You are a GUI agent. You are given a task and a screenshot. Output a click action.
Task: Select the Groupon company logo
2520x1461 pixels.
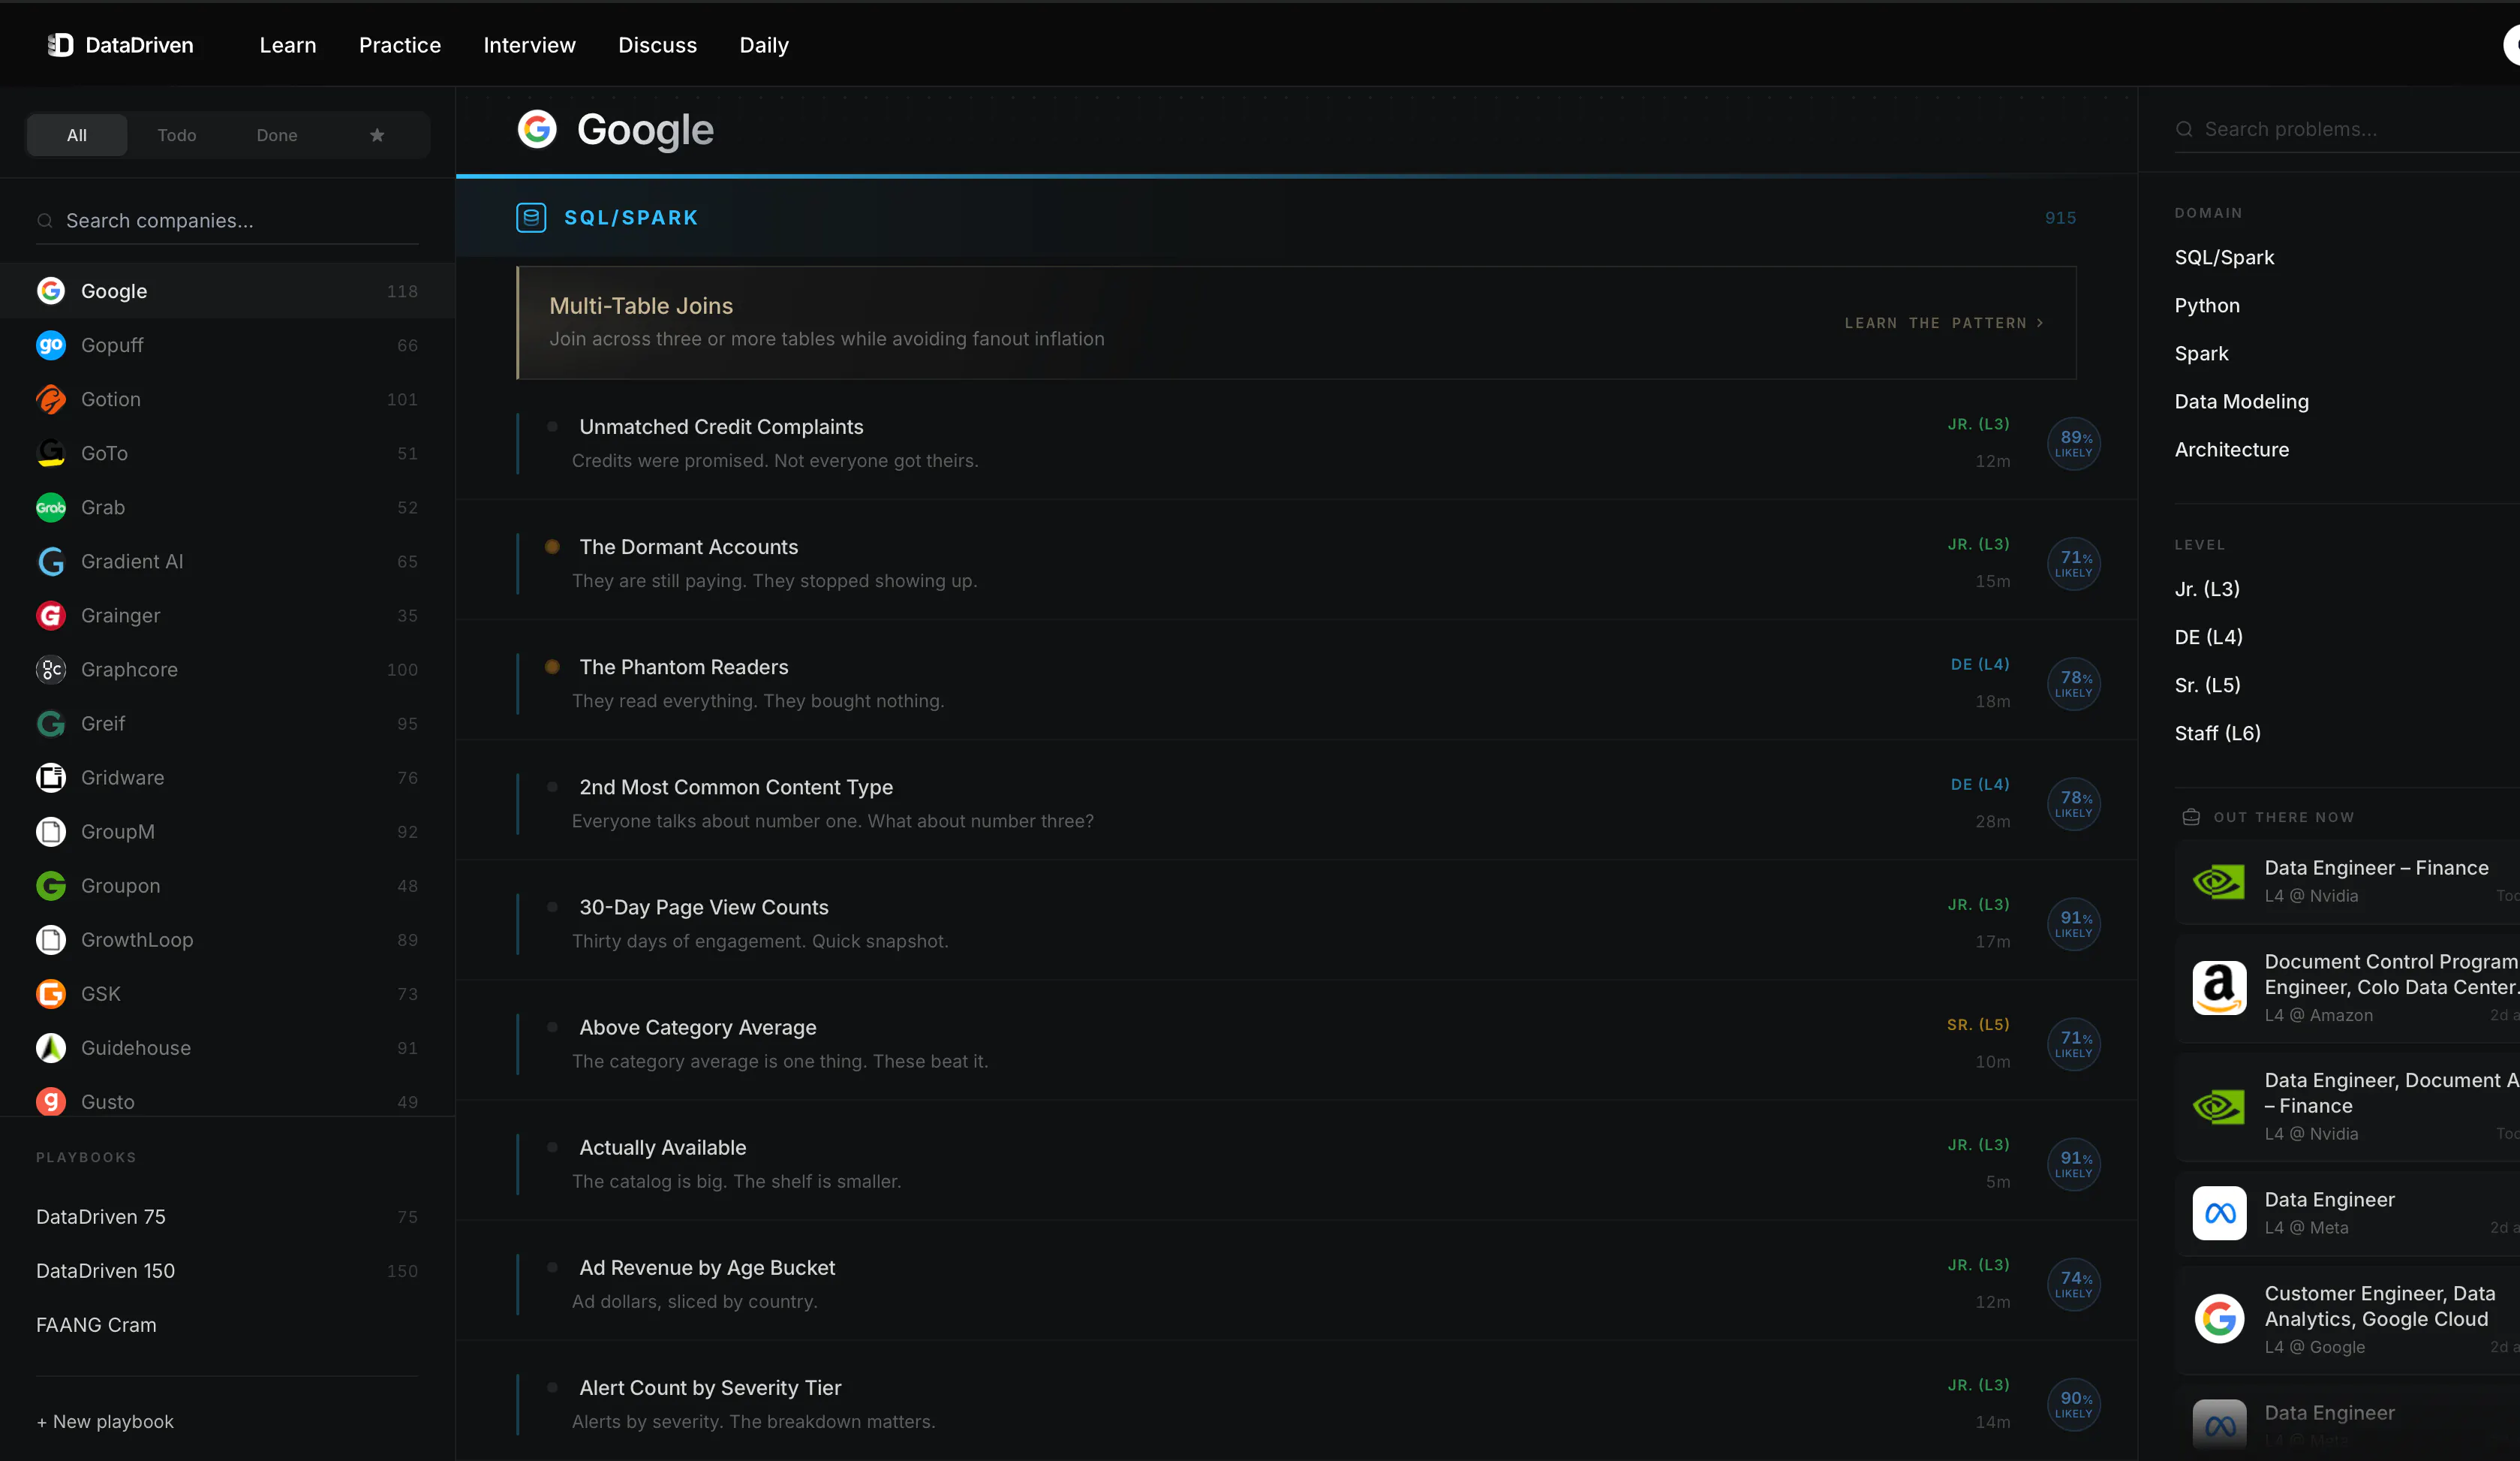(x=51, y=886)
